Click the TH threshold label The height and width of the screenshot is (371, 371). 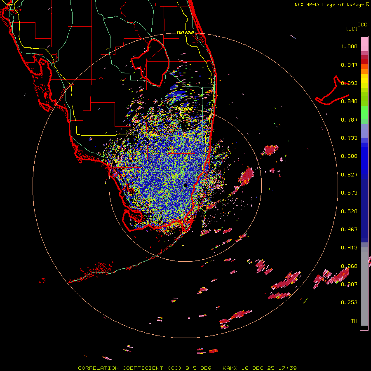click(354, 321)
